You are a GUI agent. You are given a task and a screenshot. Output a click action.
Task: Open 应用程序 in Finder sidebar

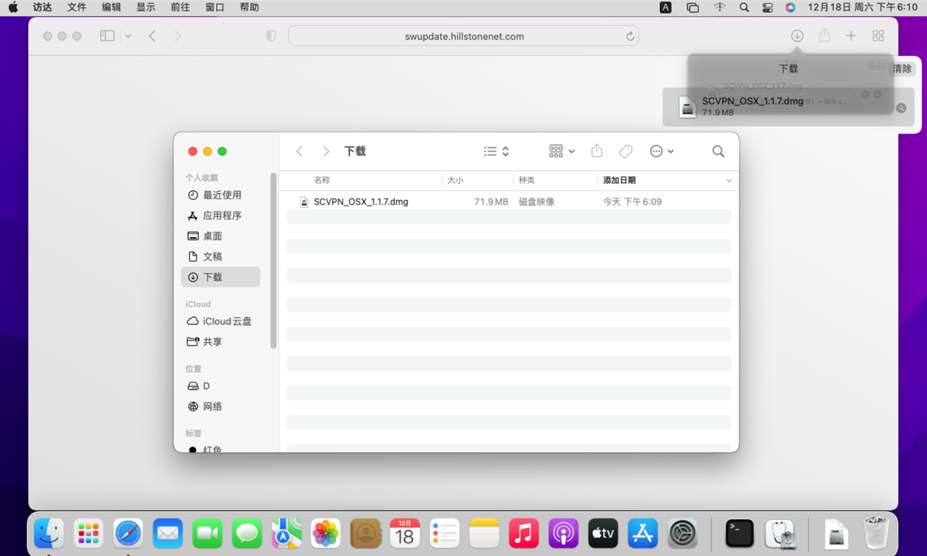[220, 215]
